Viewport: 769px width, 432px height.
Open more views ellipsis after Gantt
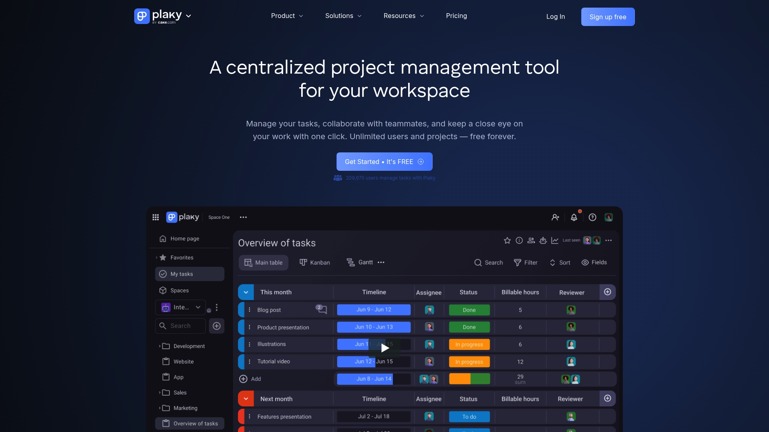pyautogui.click(x=381, y=262)
